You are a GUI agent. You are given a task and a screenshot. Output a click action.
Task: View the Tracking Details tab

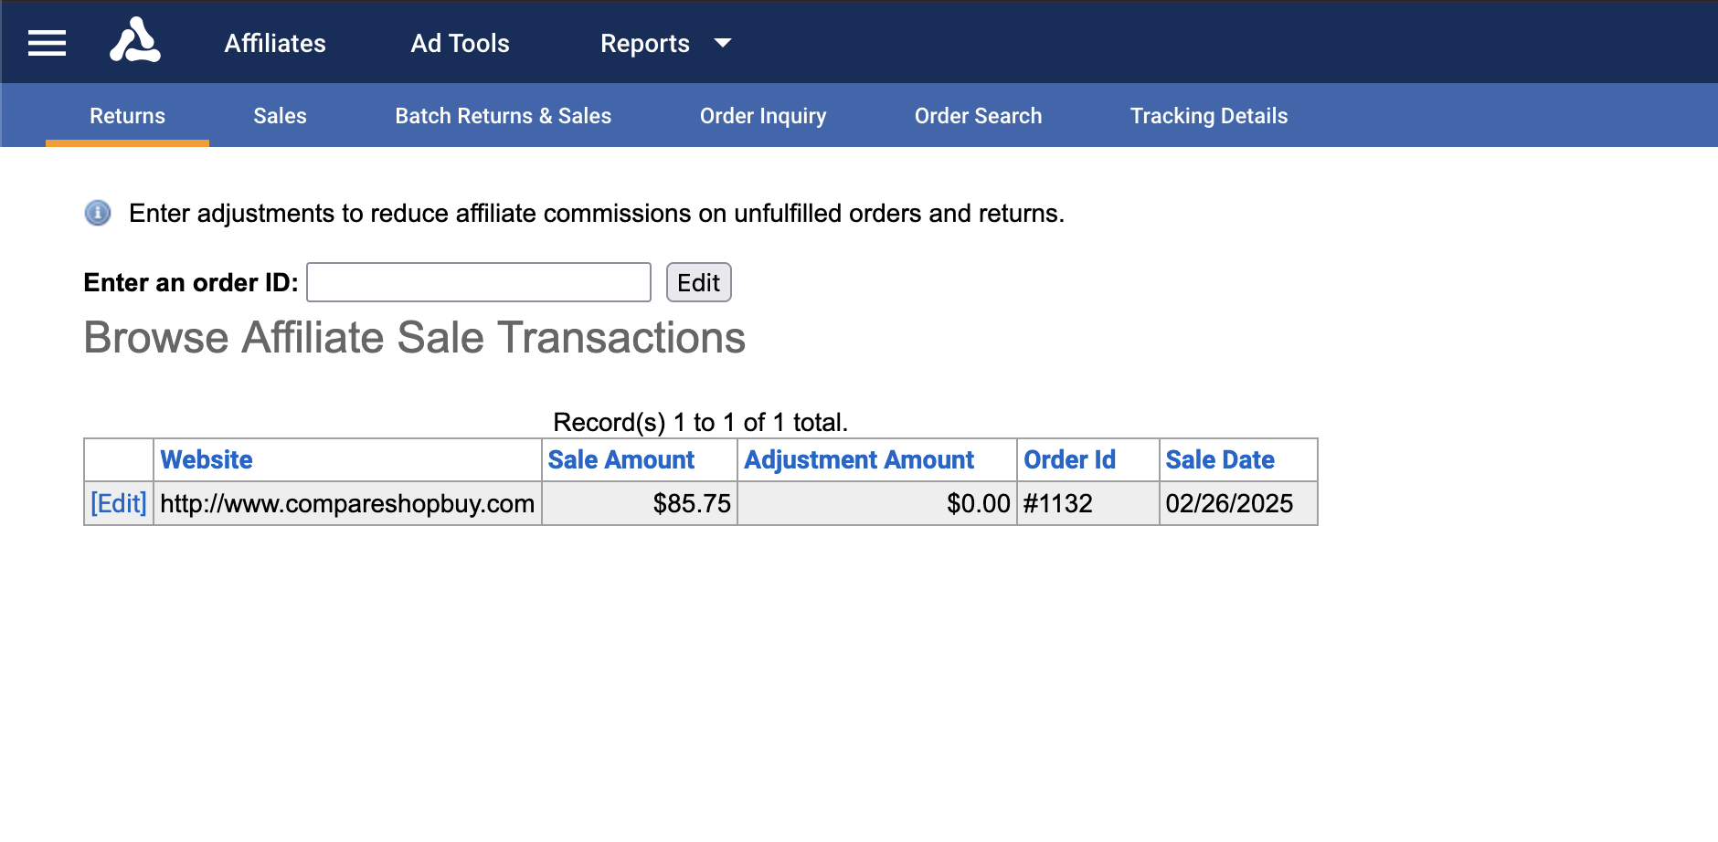coord(1208,116)
